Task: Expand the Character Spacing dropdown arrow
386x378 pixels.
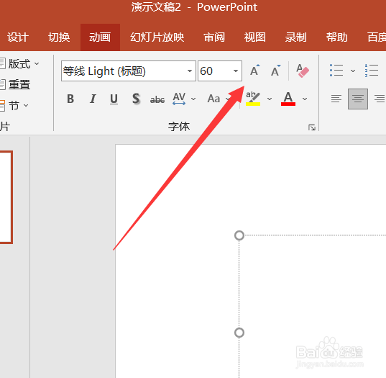Action: (193, 99)
